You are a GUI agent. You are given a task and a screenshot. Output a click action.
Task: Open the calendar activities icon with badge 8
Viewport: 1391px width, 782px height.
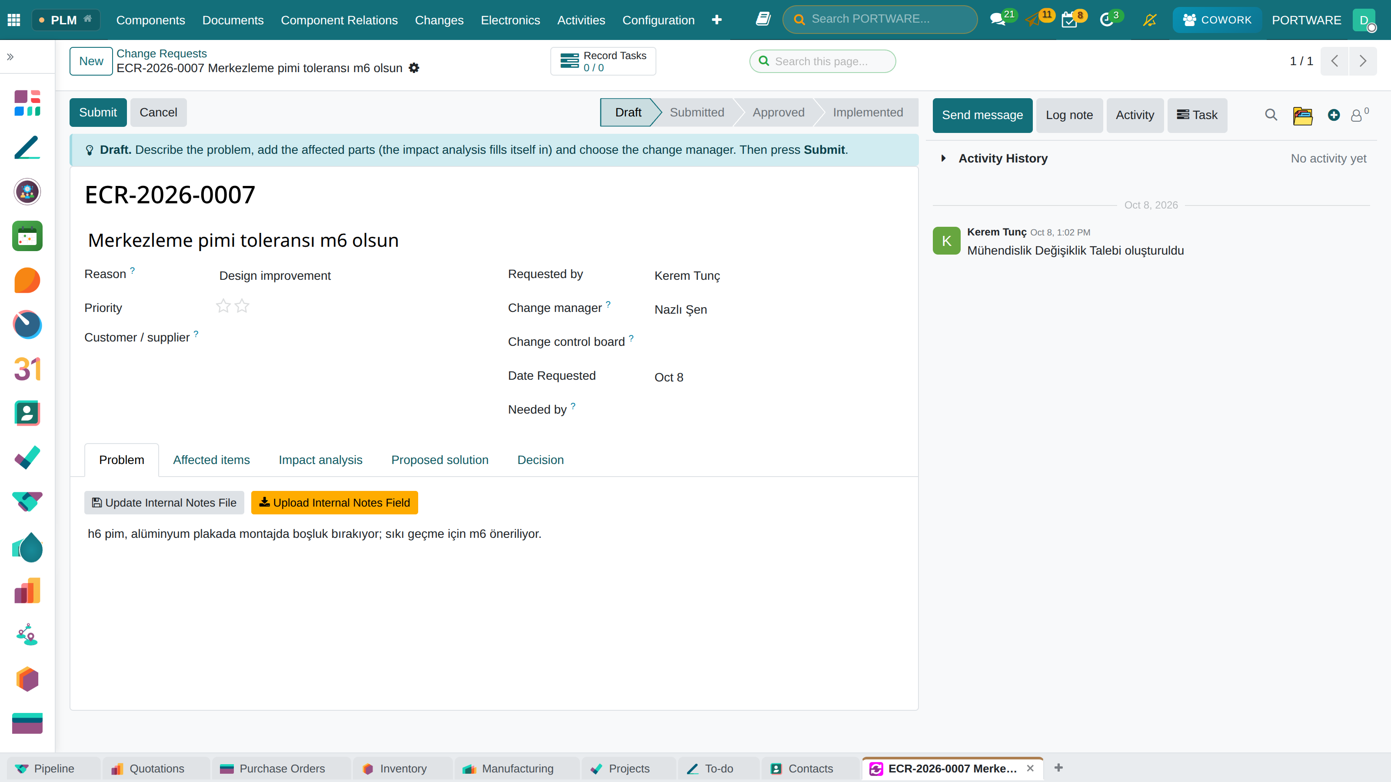point(1069,20)
